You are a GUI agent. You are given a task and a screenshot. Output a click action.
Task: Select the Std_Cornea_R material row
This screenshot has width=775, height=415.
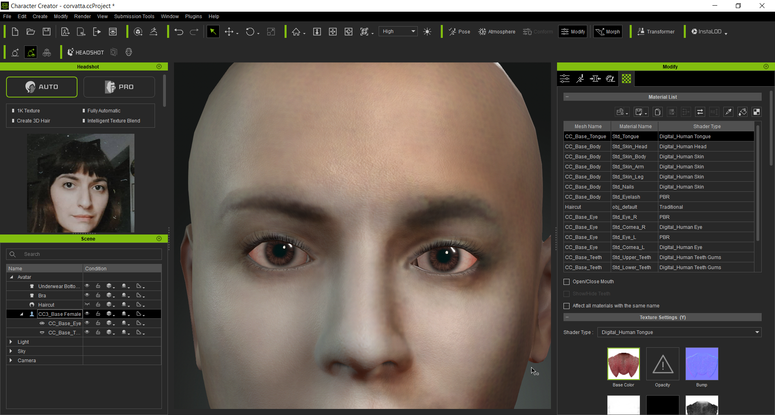659,227
